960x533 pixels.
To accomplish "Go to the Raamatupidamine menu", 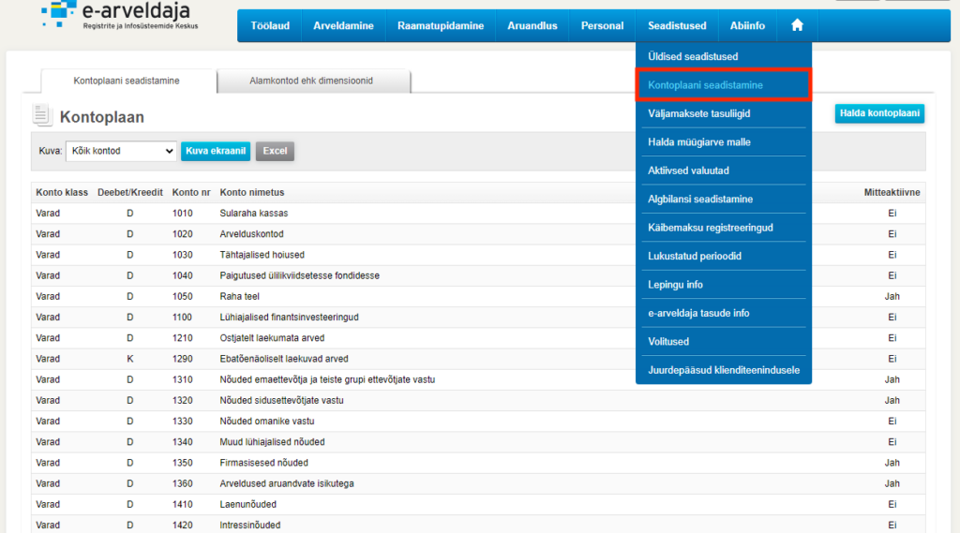I will pos(441,25).
